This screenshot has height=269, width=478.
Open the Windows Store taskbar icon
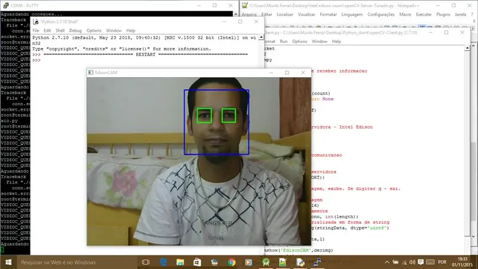tap(197, 262)
